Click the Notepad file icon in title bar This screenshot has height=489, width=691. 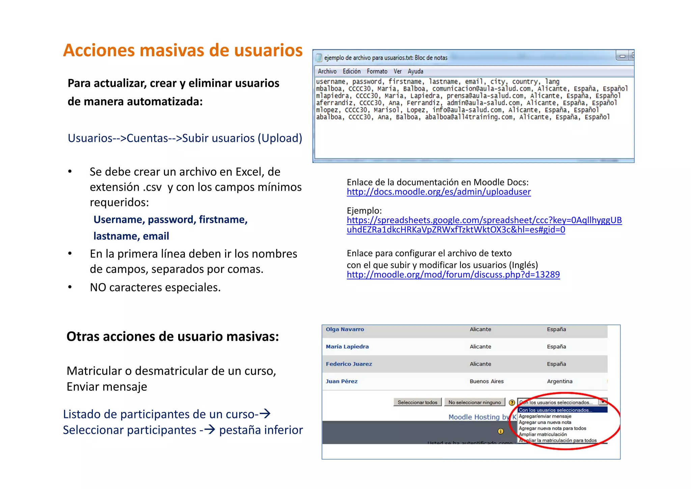click(x=319, y=58)
